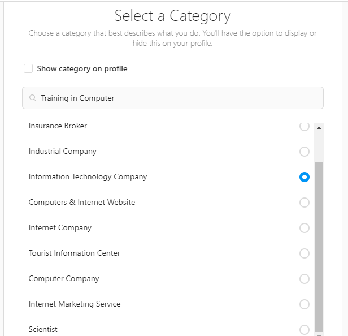
Task: Select the Computer Company radio button
Action: click(304, 279)
